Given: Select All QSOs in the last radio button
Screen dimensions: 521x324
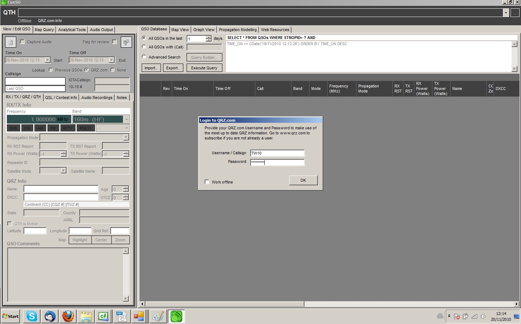Looking at the screenshot, I should 144,38.
